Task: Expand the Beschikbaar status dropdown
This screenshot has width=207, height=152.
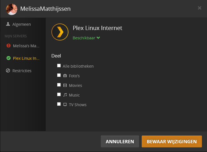Action: point(86,38)
